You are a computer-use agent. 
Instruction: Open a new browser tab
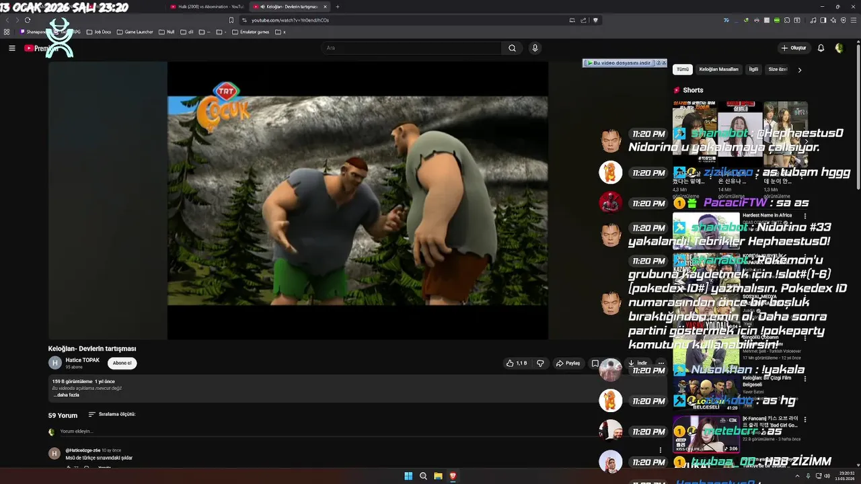[338, 7]
